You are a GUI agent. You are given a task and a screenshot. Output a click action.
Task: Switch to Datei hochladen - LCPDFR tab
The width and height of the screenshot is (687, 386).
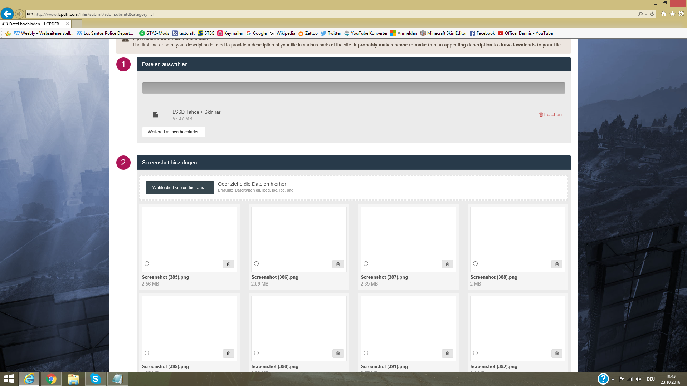coord(36,24)
